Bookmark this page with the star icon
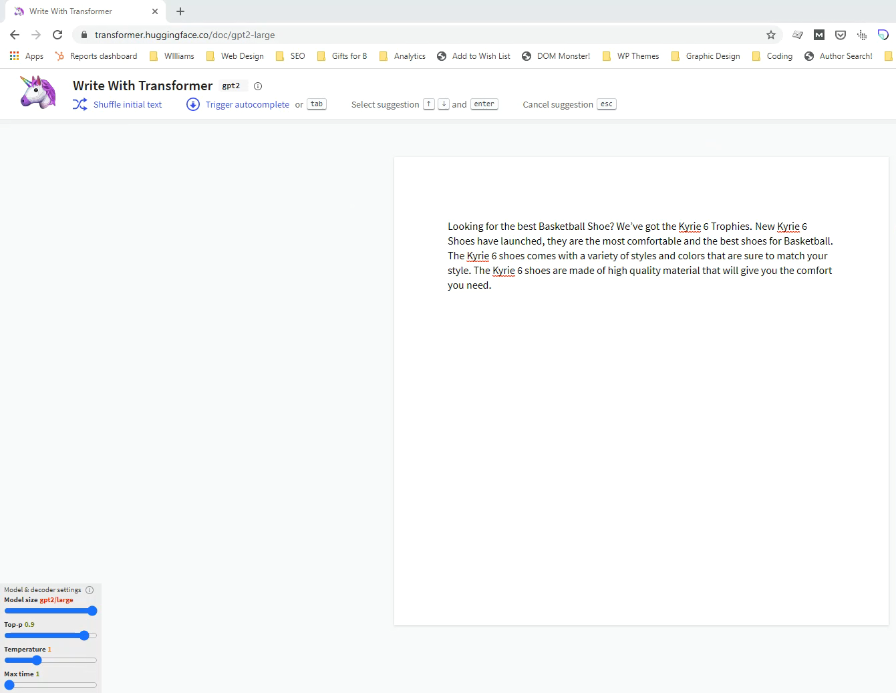The width and height of the screenshot is (896, 693). tap(770, 35)
